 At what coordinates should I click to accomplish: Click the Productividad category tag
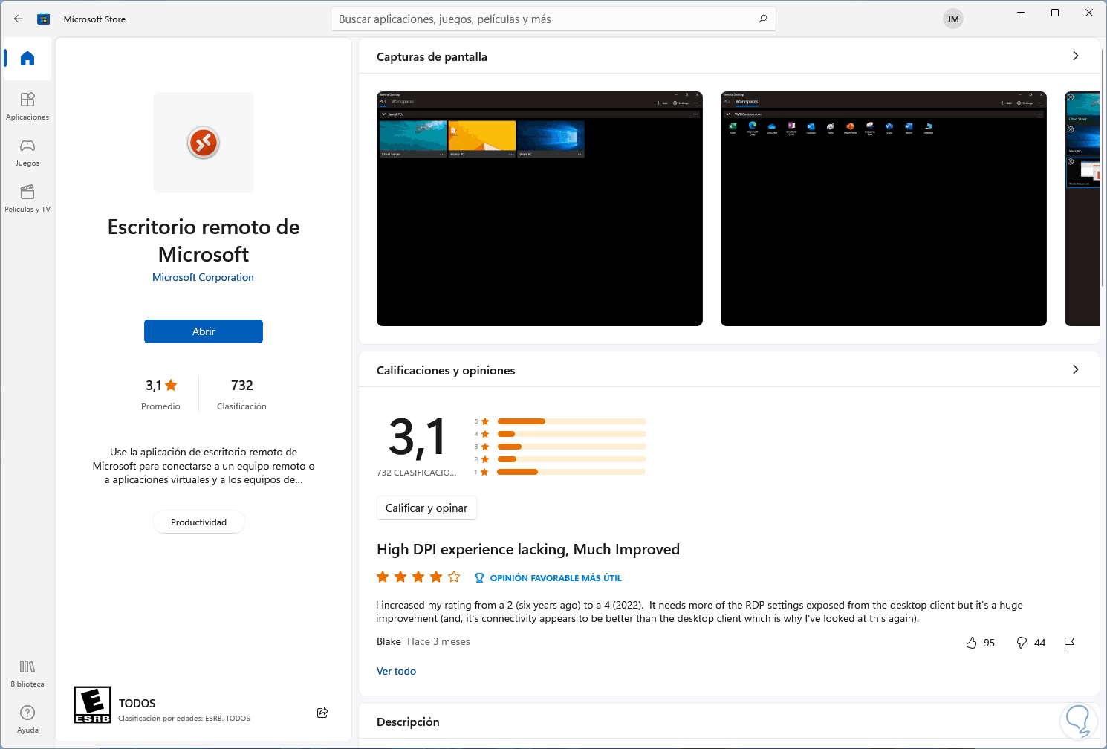coord(199,522)
